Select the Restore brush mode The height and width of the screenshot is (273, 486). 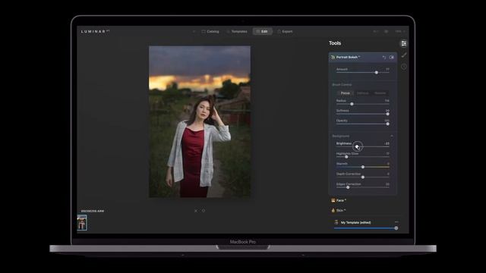[x=380, y=93]
